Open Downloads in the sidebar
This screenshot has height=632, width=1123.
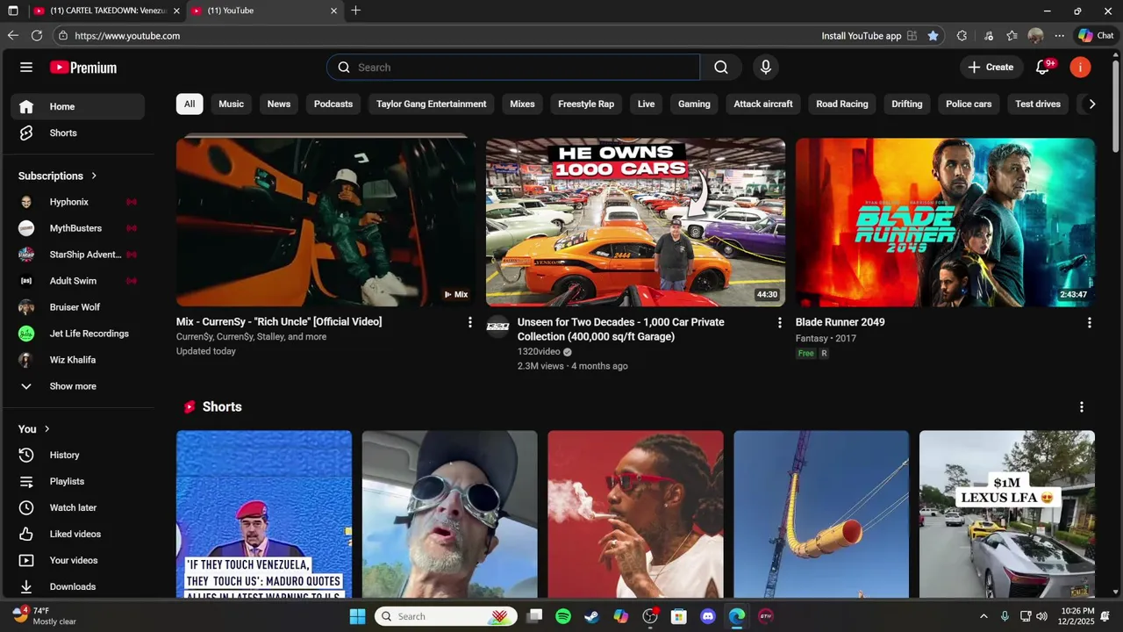tap(77, 587)
